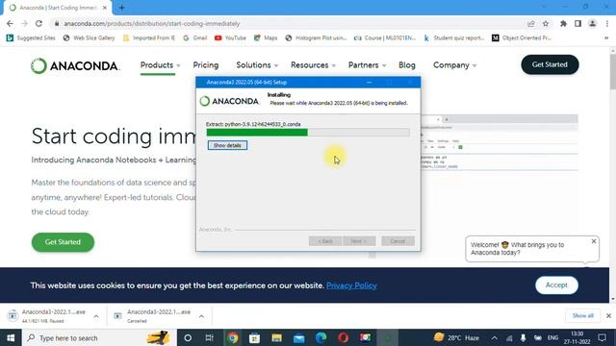The image size is (616, 346).
Task: Expand the Company menu
Action: (455, 65)
